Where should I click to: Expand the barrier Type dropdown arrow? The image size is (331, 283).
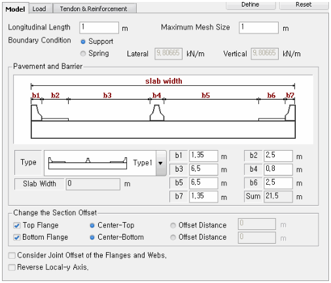(x=161, y=163)
